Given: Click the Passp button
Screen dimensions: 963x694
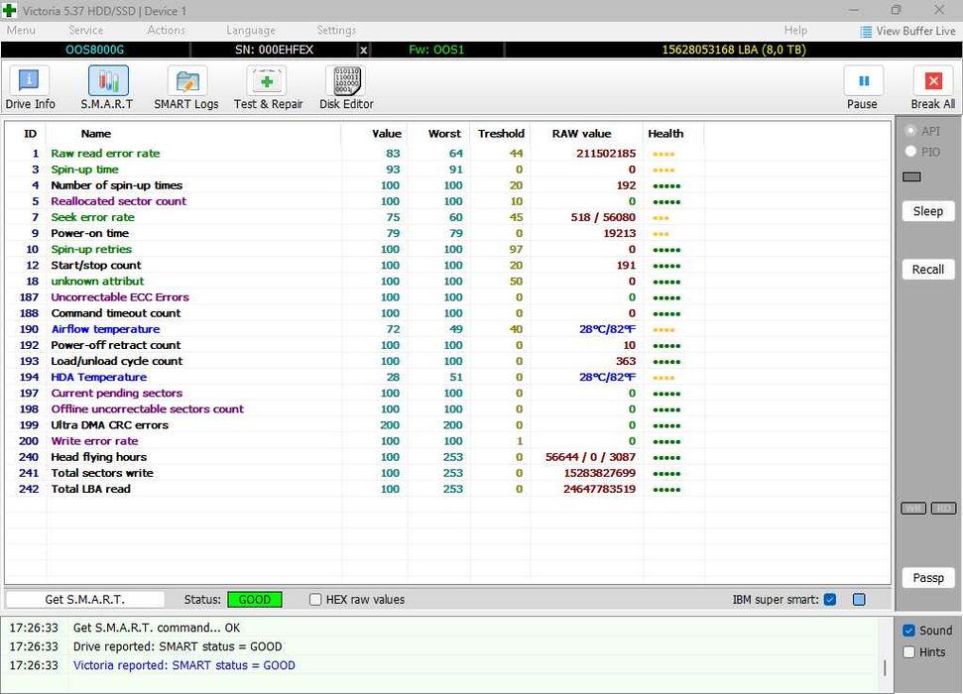Looking at the screenshot, I should tap(927, 578).
